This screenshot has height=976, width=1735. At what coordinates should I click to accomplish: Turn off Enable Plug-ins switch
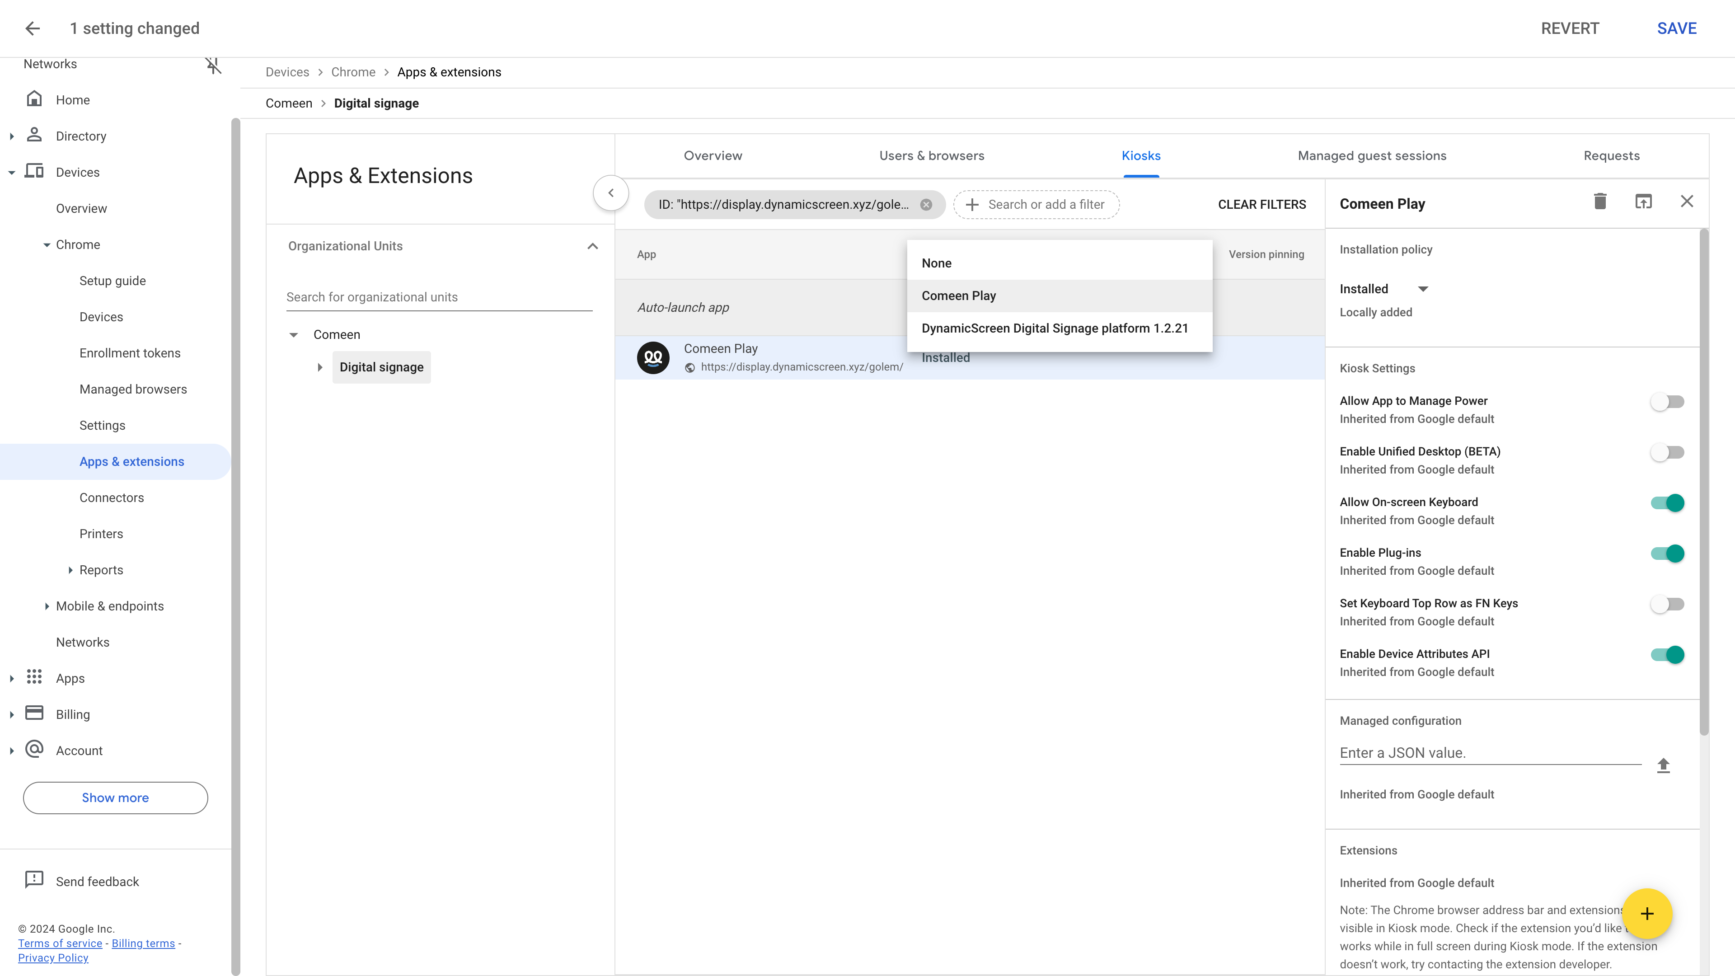tap(1667, 554)
